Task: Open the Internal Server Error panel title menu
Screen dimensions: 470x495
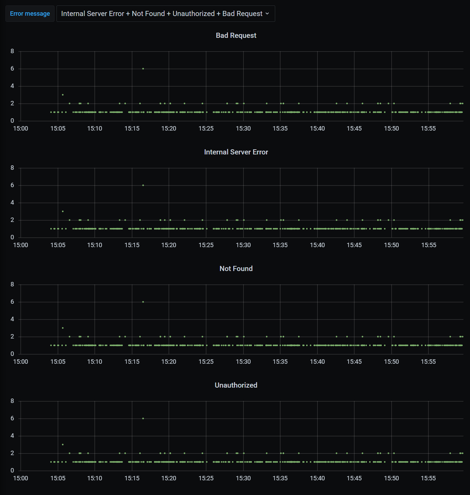Action: pos(236,152)
